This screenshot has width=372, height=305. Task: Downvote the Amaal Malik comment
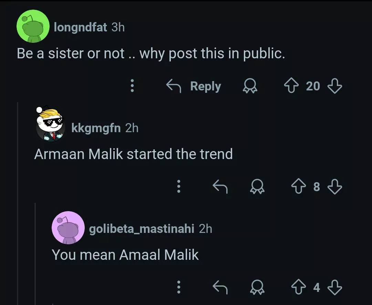click(334, 287)
